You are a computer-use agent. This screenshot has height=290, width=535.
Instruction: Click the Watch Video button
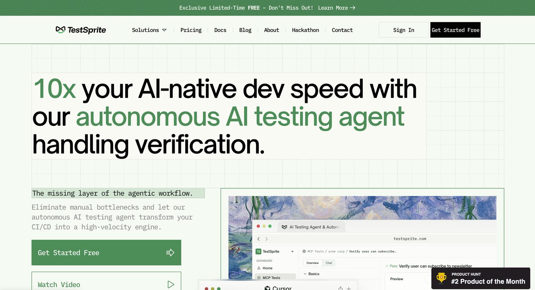point(107,282)
